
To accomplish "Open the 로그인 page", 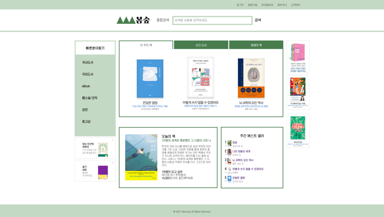I will pyautogui.click(x=240, y=5).
